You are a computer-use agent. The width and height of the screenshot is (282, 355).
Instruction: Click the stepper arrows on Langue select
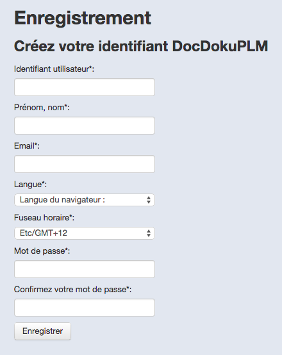pos(149,200)
